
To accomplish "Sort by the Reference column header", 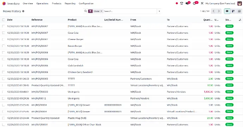I will click(x=37, y=20).
